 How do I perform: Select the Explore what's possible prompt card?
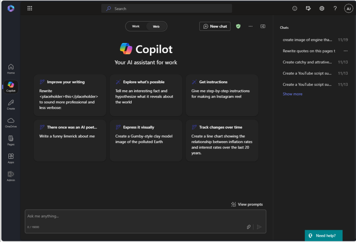(x=146, y=95)
